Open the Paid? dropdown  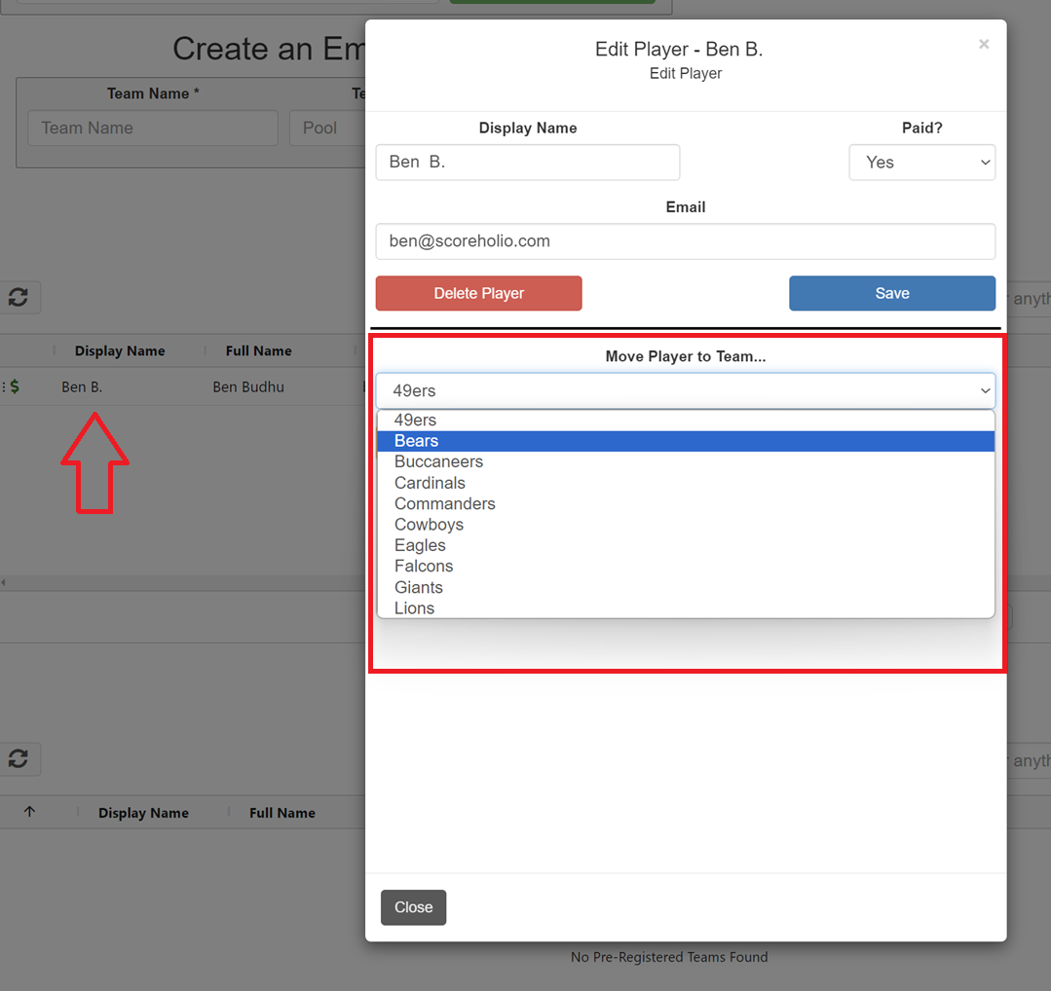point(921,163)
